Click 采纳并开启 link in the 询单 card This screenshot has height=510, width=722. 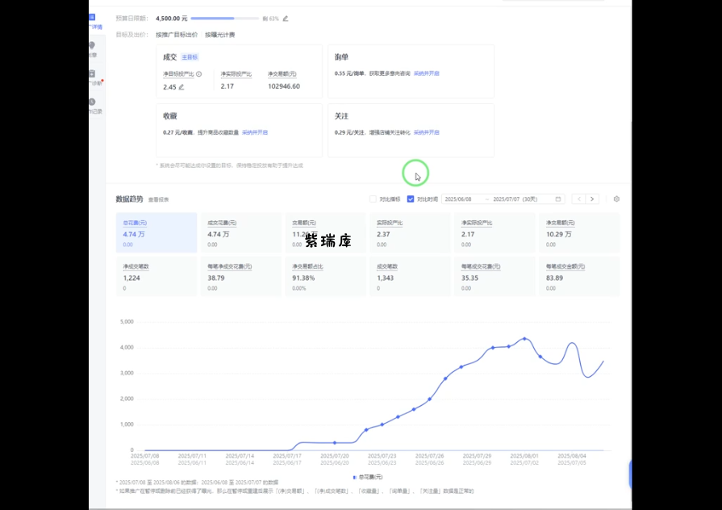427,73
